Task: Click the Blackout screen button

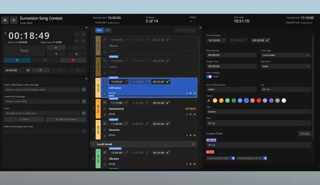Action: point(66,119)
